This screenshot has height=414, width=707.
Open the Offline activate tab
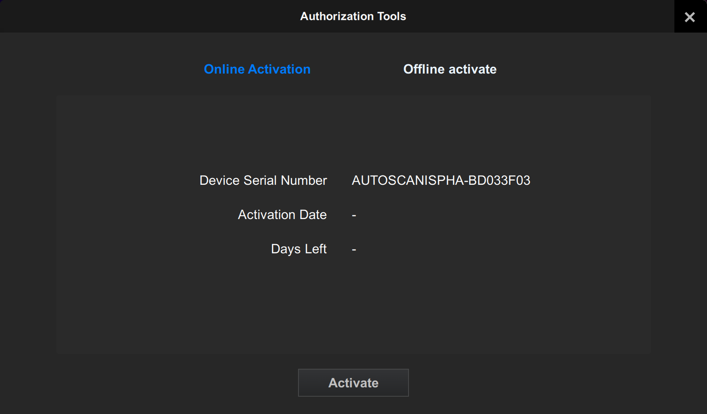point(450,69)
